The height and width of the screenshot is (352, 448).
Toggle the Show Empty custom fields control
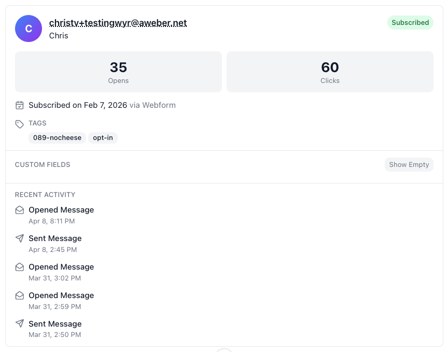click(x=409, y=164)
